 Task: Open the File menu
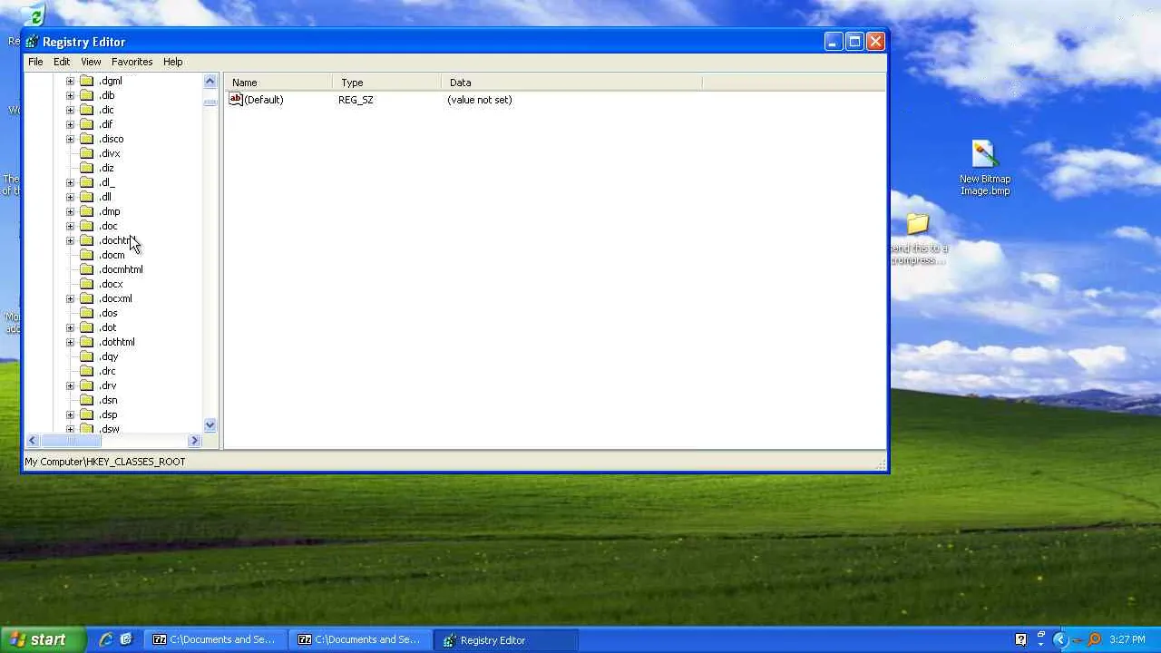pos(35,62)
